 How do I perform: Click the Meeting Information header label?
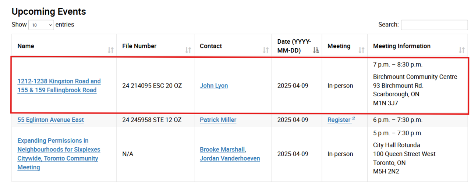click(401, 46)
